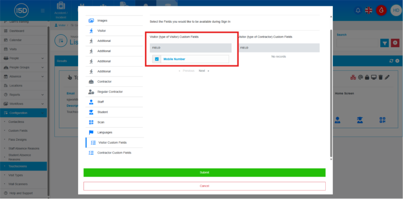Toggle the hamburger sidebar menu
Viewport: 403px width, 199px height.
click(x=43, y=11)
